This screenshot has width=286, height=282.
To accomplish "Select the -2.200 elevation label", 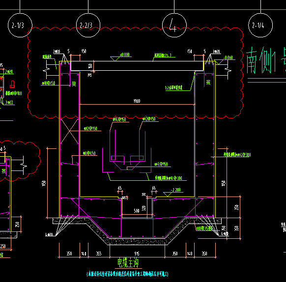I will [x=175, y=190].
